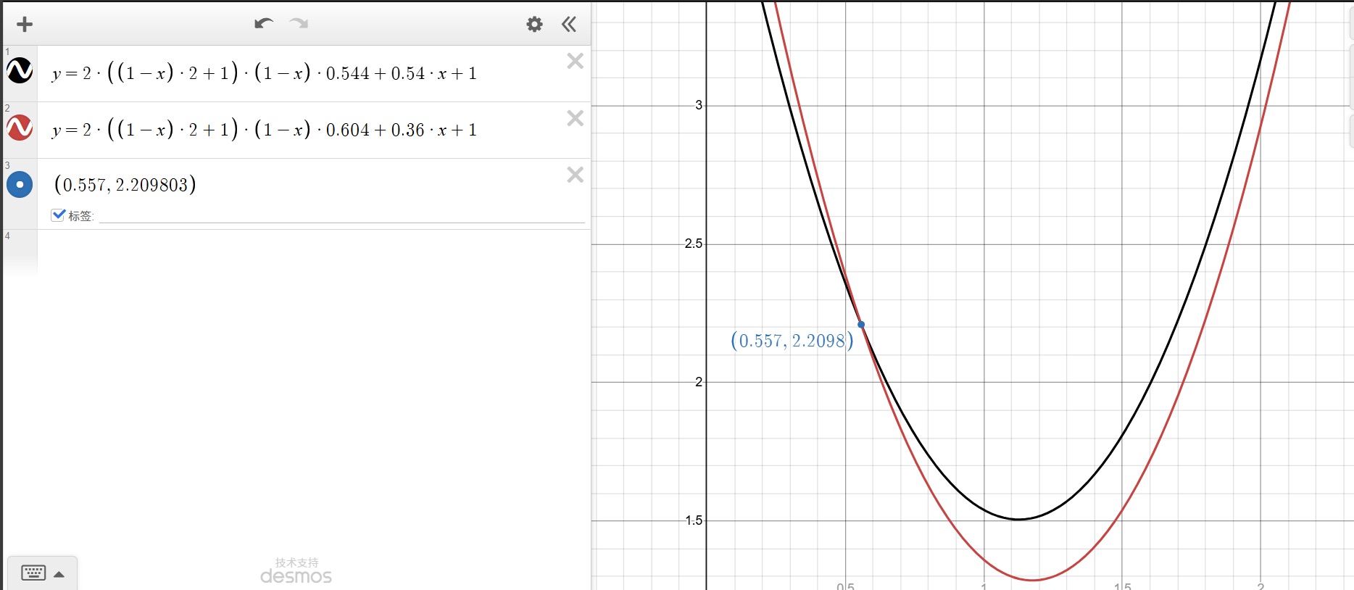Hide the black curve in expression 1
This screenshot has width=1354, height=590.
20,71
